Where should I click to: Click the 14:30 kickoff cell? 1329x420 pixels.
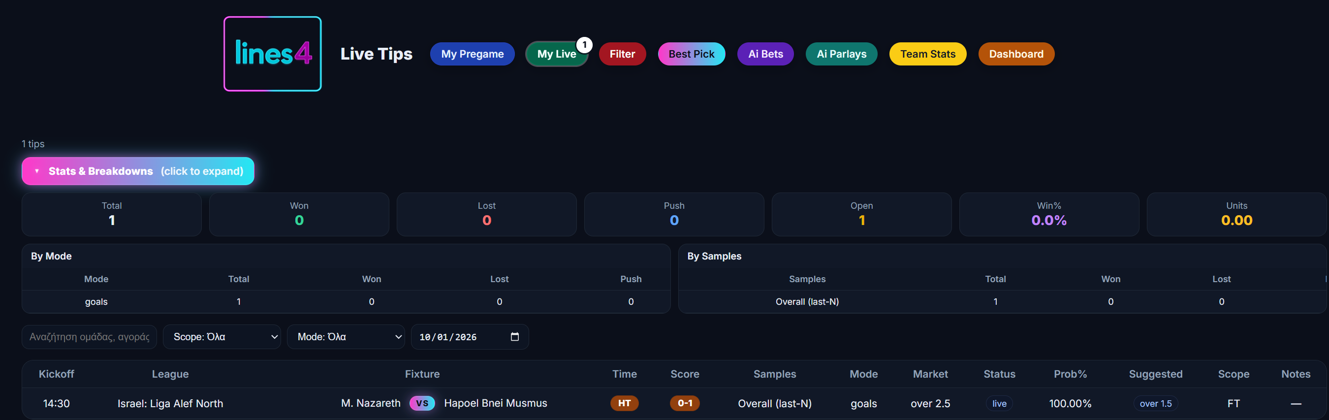[56, 403]
